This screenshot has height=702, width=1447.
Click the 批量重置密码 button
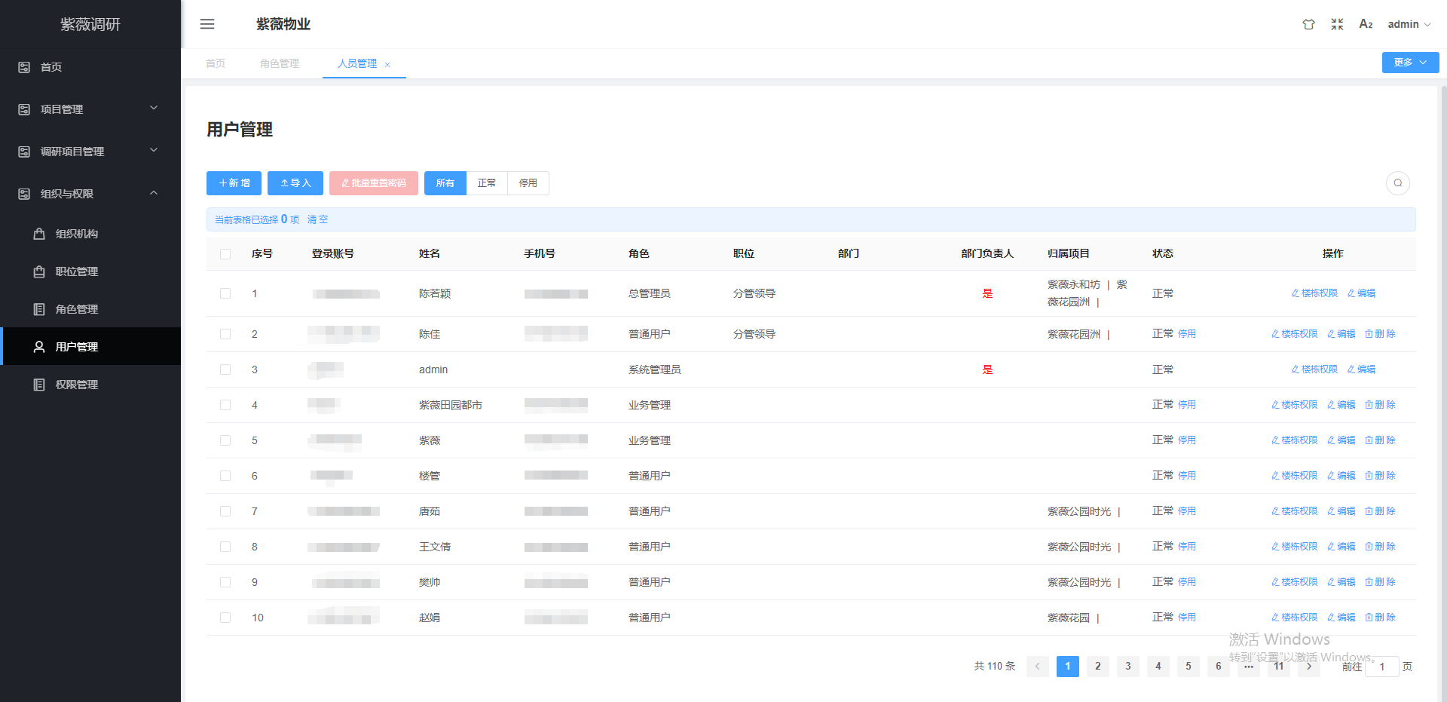pos(374,183)
